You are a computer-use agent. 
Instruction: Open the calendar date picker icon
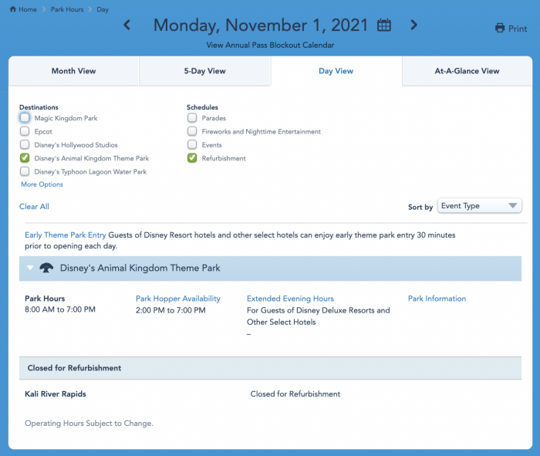click(384, 25)
